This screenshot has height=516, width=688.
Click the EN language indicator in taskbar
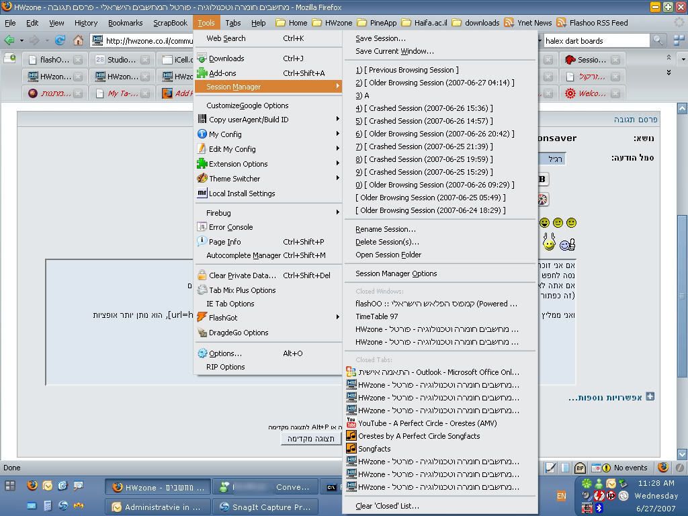pyautogui.click(x=561, y=496)
